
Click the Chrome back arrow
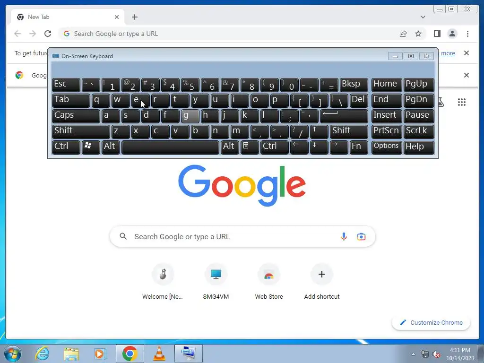coord(17,34)
